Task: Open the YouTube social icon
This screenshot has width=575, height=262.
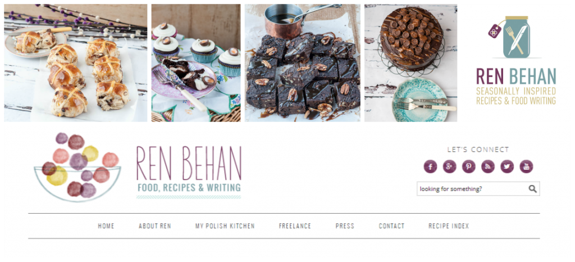Action: coord(526,166)
